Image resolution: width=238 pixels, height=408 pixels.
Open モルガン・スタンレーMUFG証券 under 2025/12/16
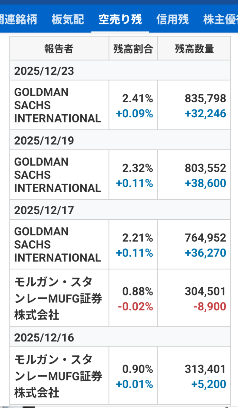(x=58, y=376)
